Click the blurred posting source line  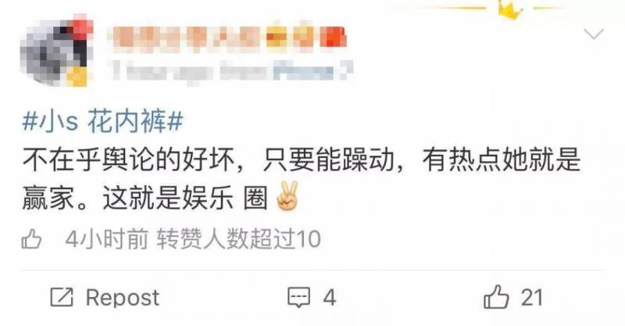pyautogui.click(x=232, y=71)
